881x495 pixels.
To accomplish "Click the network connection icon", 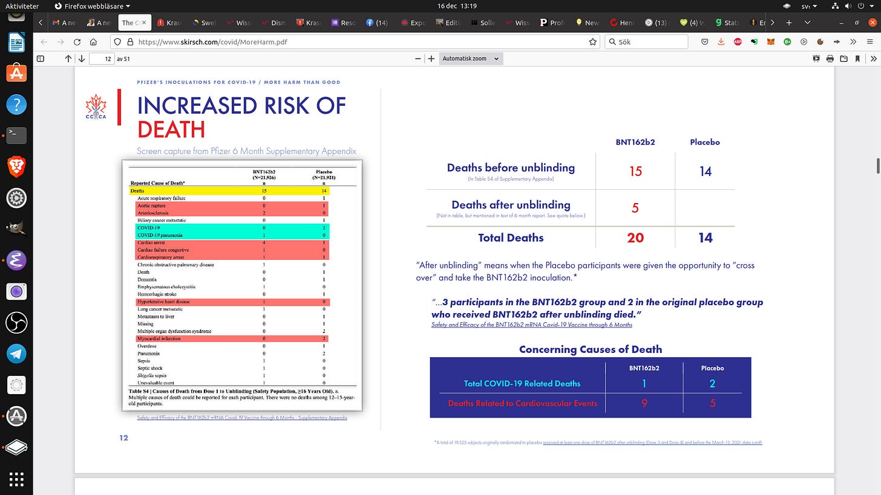I will pos(835,5).
